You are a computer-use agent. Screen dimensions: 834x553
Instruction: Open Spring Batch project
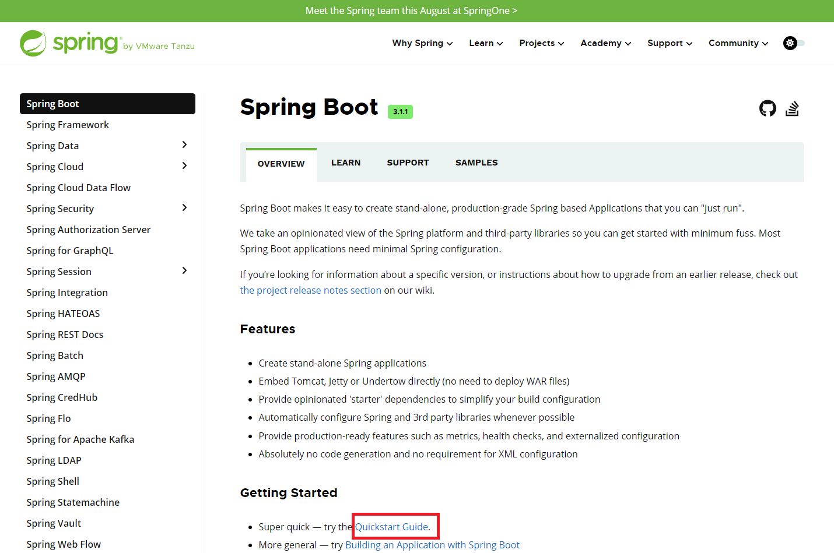55,355
